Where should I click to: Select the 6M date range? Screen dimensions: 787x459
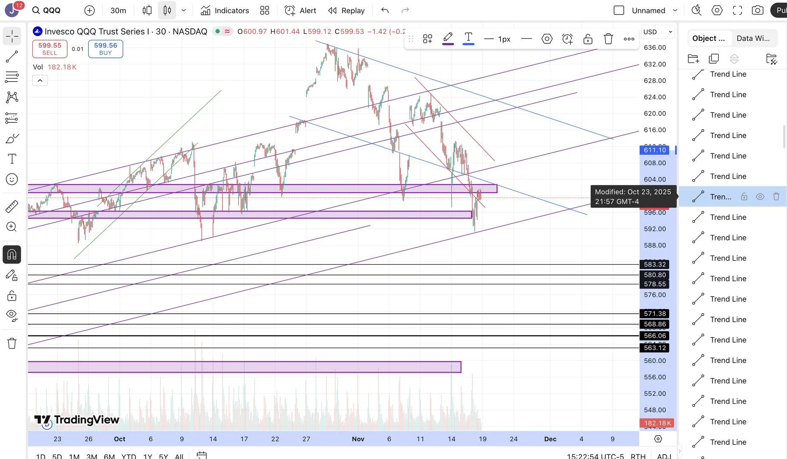[x=109, y=456]
